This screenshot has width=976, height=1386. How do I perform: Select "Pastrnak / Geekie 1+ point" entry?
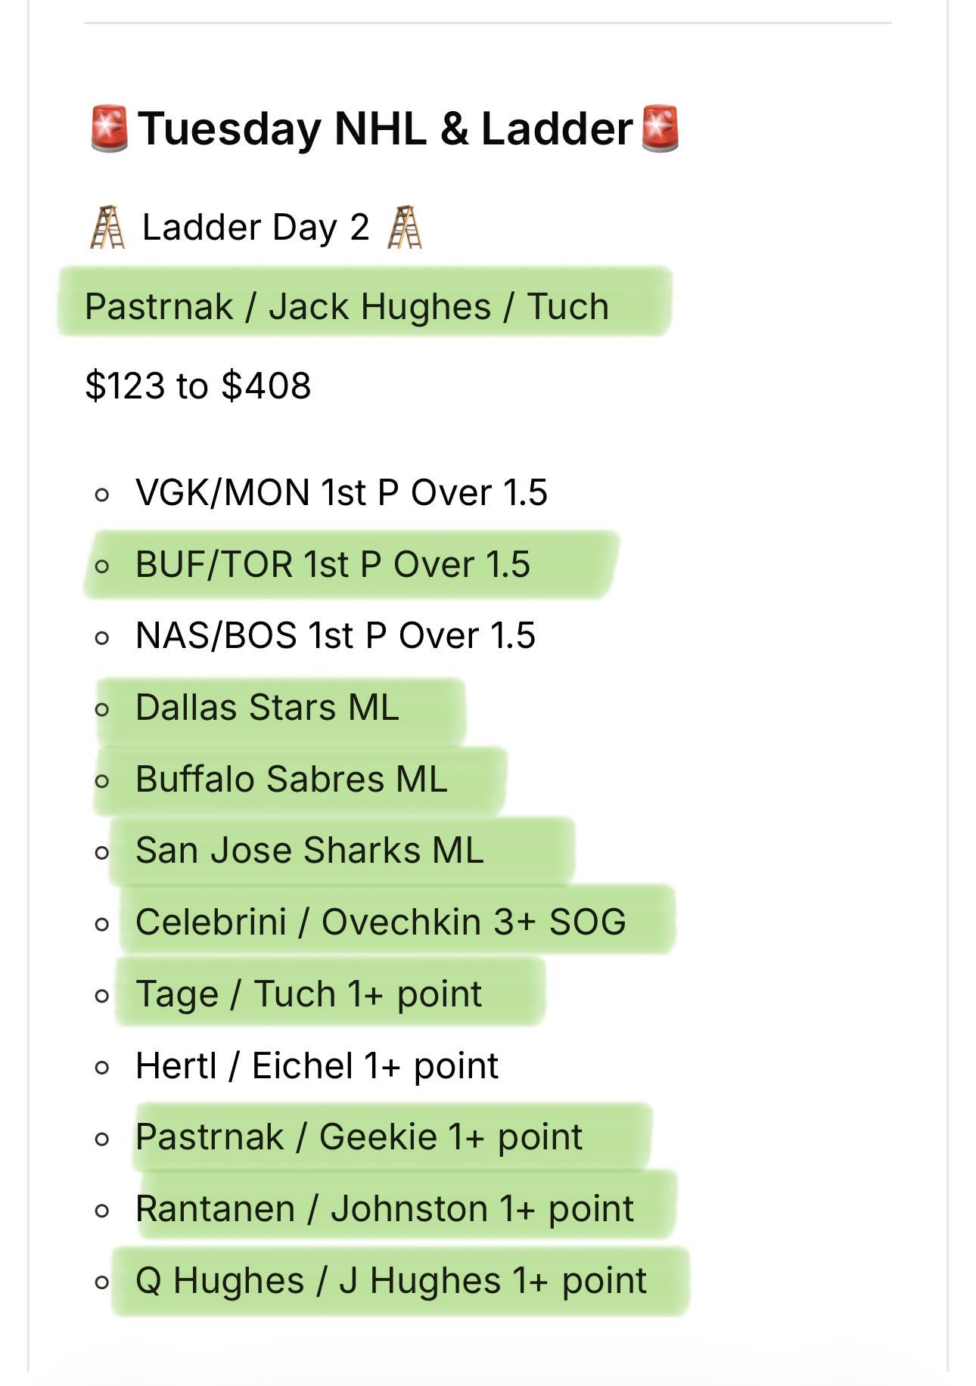[359, 1137]
